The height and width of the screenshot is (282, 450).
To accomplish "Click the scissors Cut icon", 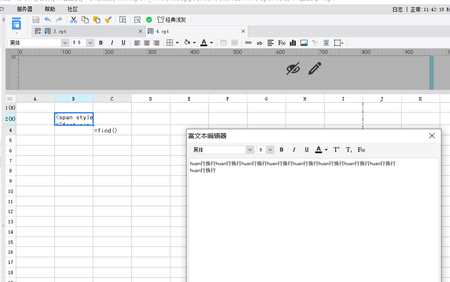I will click(74, 20).
